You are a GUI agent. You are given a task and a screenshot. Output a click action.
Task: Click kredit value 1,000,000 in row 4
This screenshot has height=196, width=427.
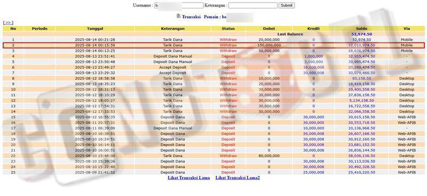[x=313, y=56]
